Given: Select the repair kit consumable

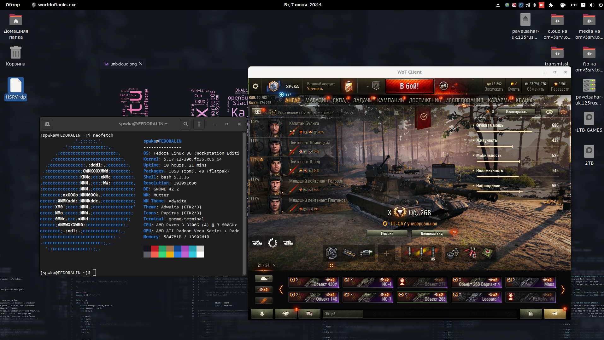Looking at the screenshot, I should click(x=453, y=253).
